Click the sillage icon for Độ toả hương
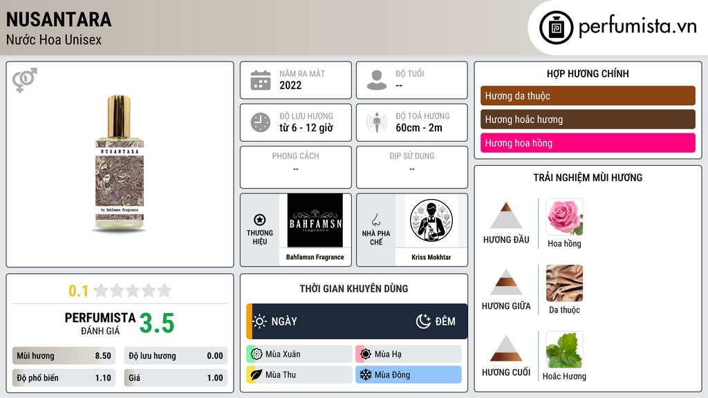 [x=377, y=122]
